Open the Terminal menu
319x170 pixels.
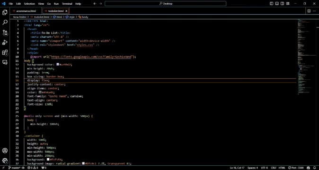tap(67, 4)
